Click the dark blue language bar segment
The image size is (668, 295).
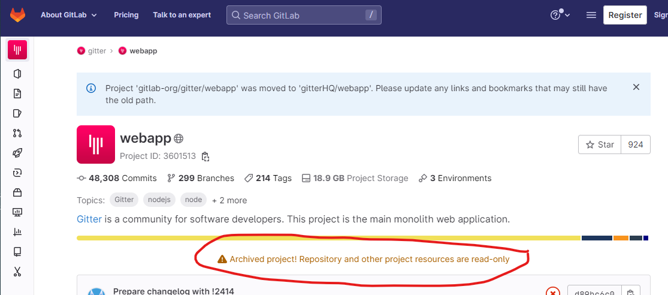pos(597,238)
